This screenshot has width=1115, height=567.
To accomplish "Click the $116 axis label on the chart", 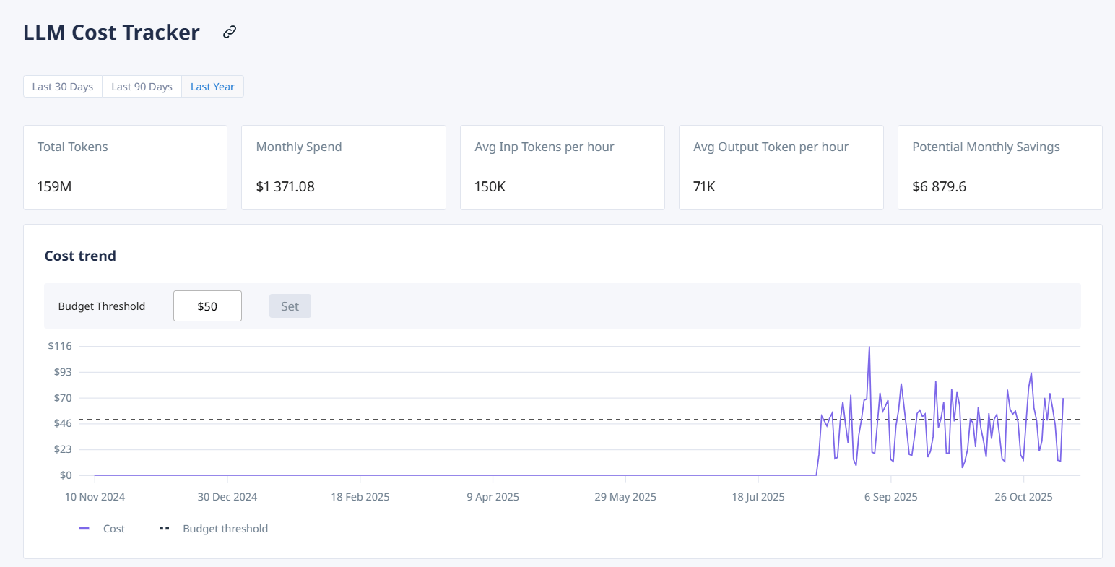I will tap(60, 346).
